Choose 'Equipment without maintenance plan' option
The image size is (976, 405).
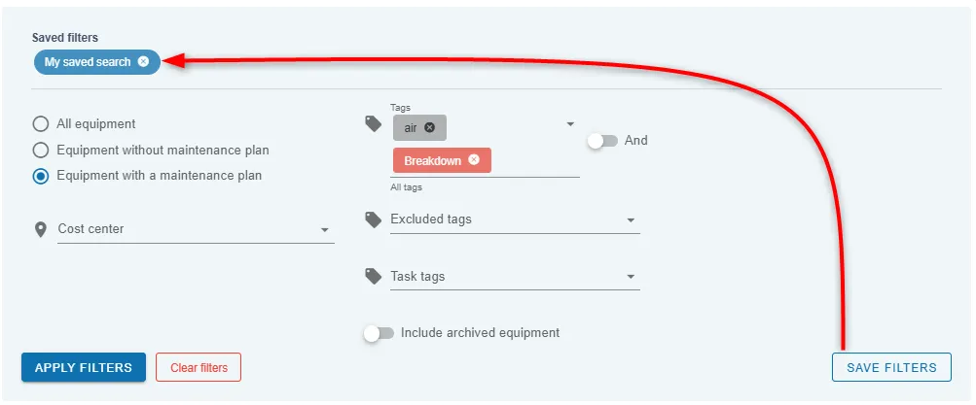click(41, 151)
